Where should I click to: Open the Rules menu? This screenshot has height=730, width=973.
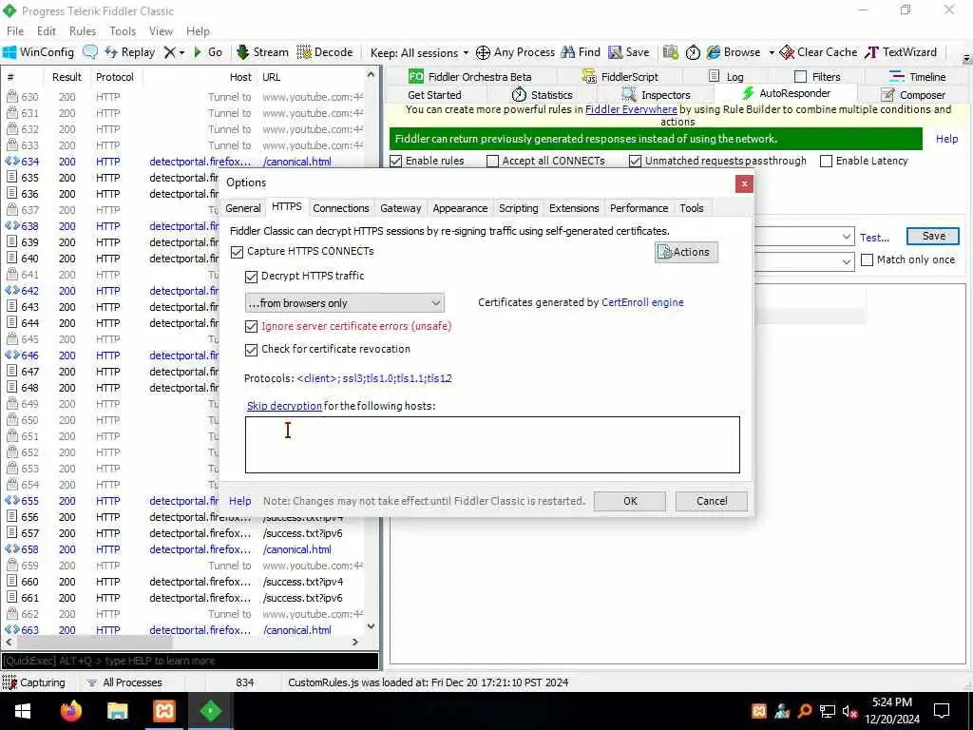point(83,31)
